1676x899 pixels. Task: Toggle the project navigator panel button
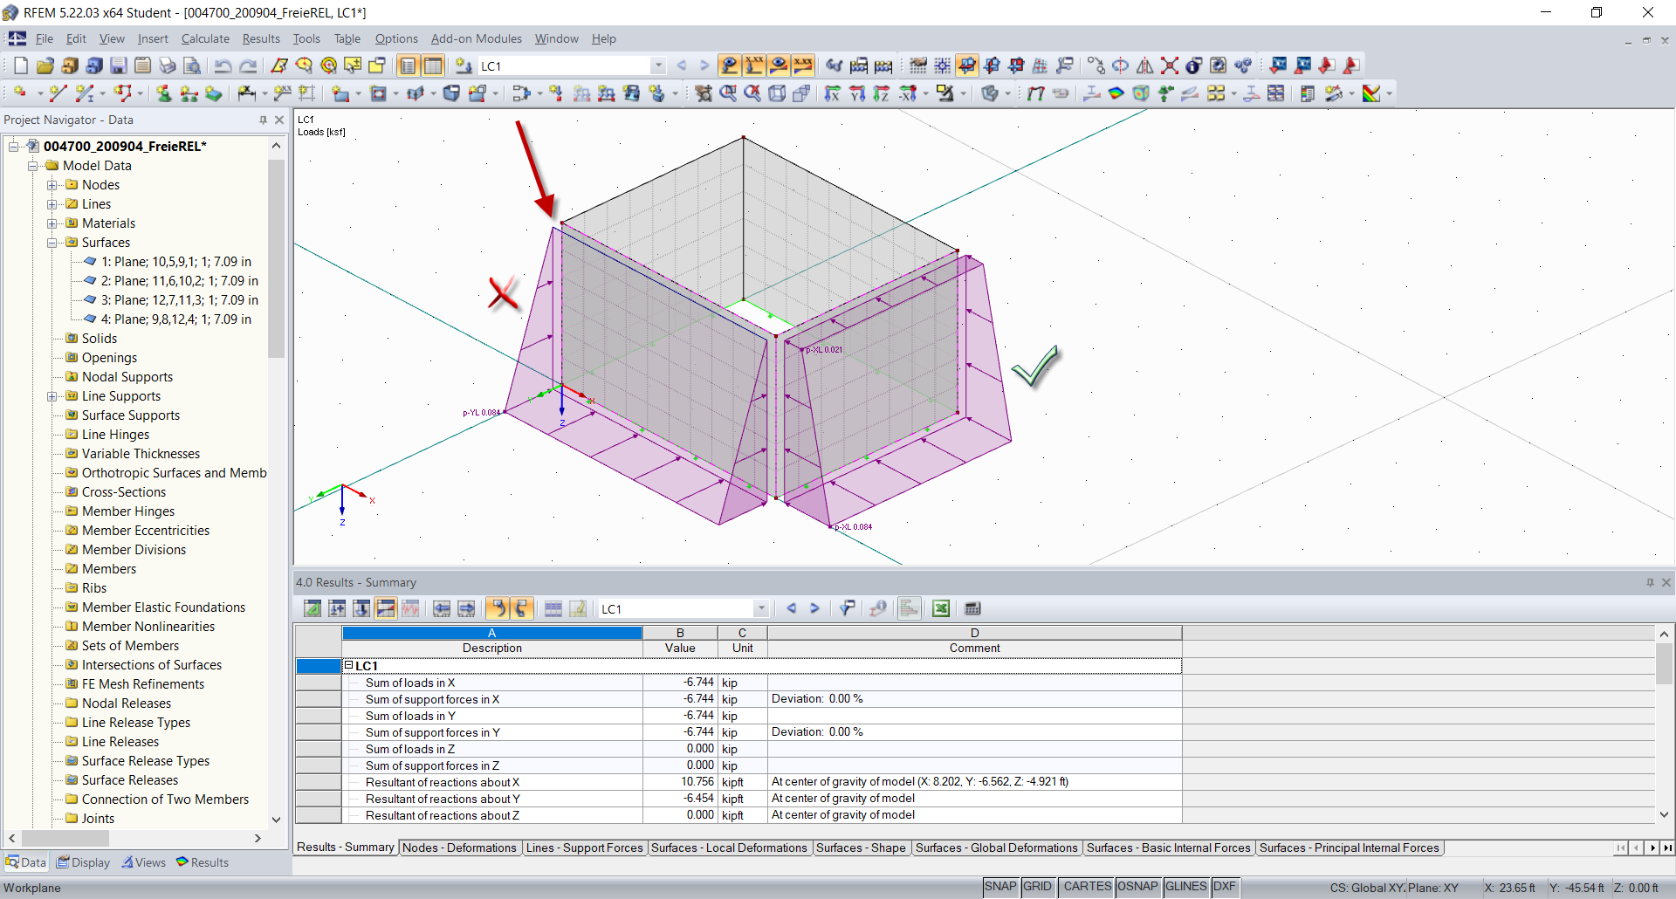(409, 65)
